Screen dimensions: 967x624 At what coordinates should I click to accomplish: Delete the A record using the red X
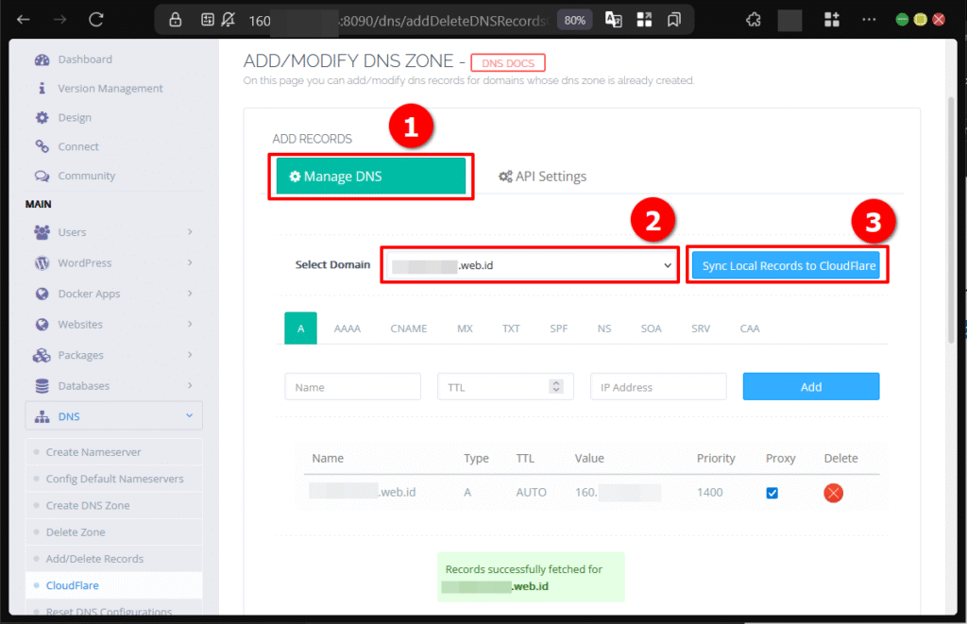833,492
